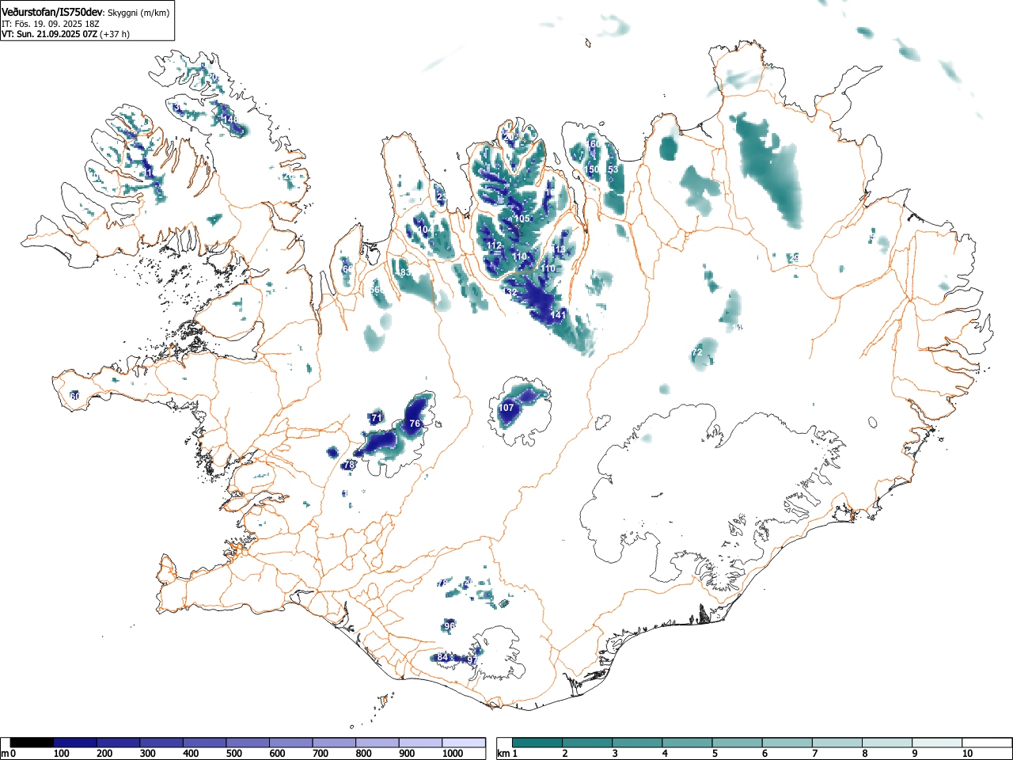This screenshot has height=760, width=1013.
Task: Pick the palest 900–1000 m legend swatch
Action: (x=420, y=743)
